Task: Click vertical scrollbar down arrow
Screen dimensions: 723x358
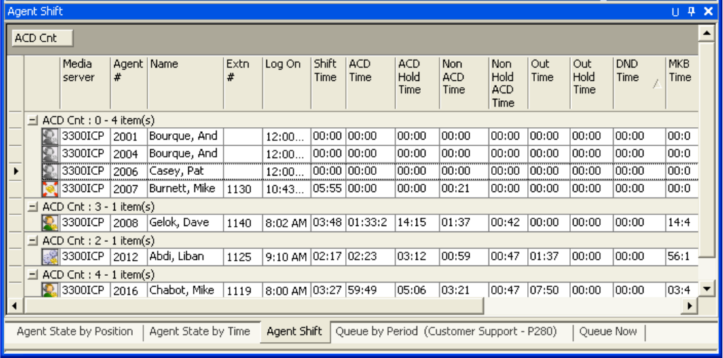Action: pos(706,289)
